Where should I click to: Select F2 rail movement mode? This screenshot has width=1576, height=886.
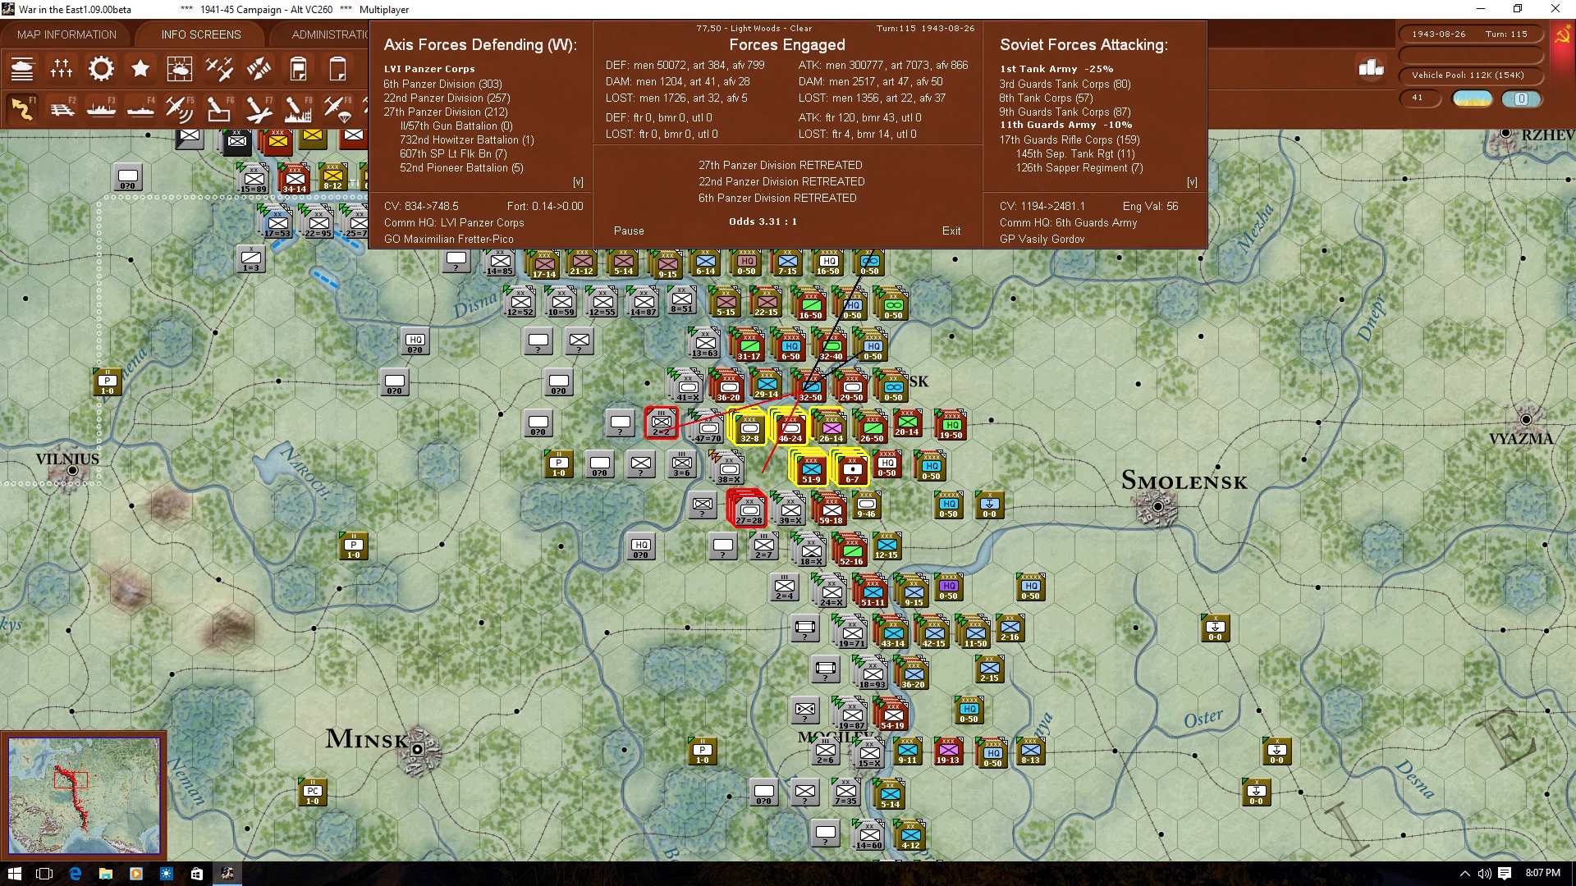62,108
